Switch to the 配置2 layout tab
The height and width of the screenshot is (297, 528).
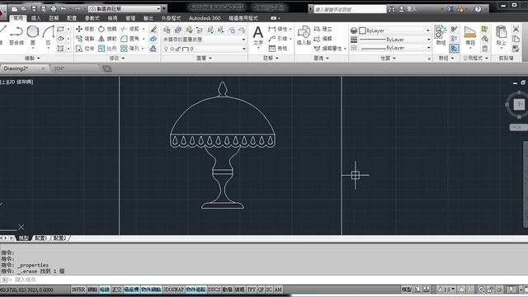click(x=60, y=238)
